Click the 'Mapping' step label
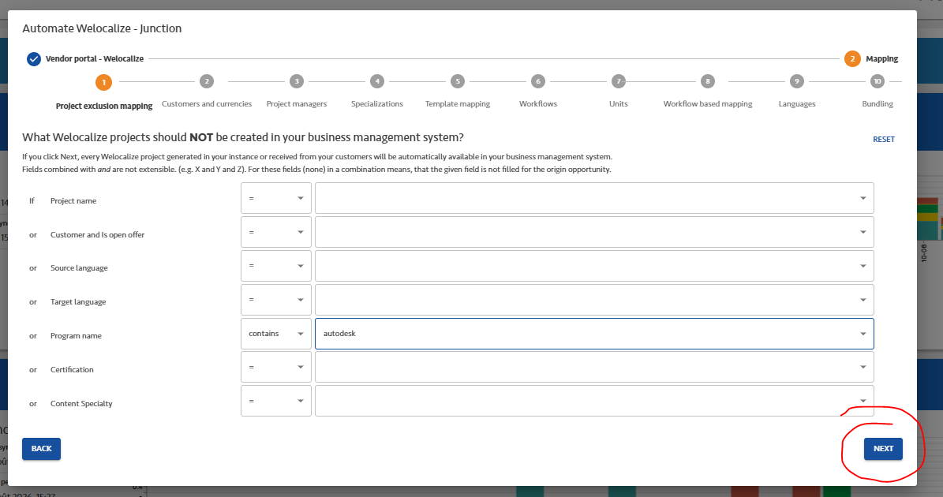 click(x=881, y=59)
